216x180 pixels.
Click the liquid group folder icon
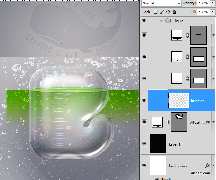168,21
